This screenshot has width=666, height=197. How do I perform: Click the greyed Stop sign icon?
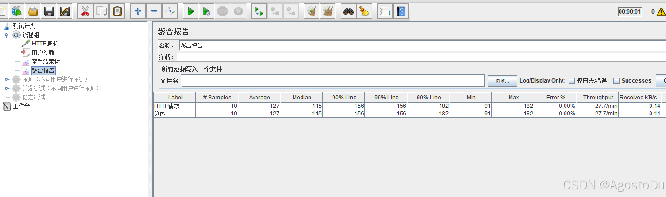tap(222, 11)
